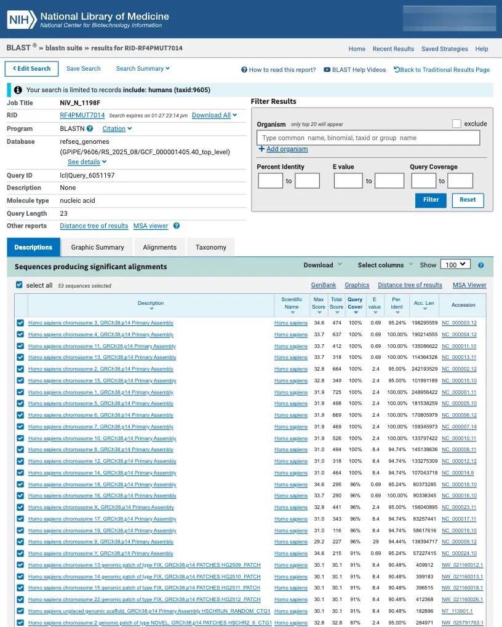The height and width of the screenshot is (627, 502).
Task: Open the Graphics link above table
Action: coord(357,285)
